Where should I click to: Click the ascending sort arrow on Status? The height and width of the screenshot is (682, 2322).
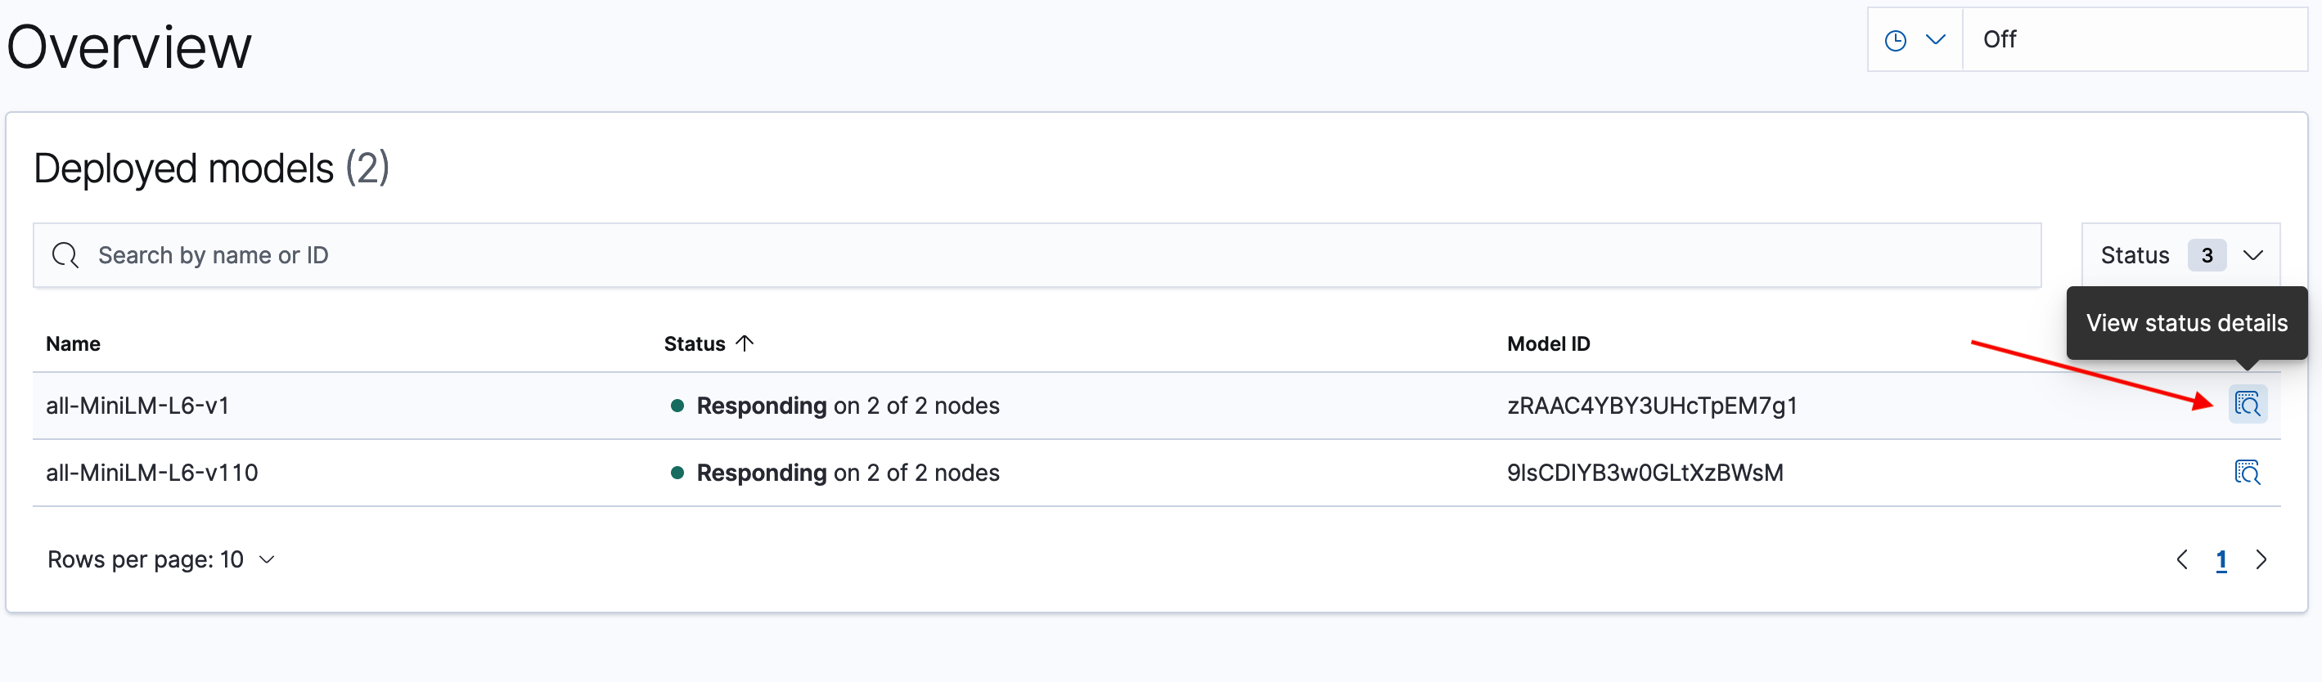(745, 343)
